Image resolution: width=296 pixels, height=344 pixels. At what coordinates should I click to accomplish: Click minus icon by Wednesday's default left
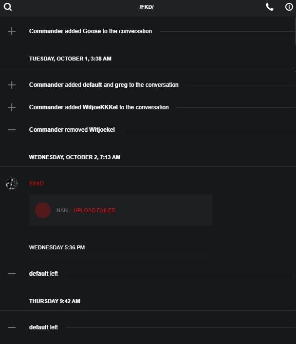click(x=12, y=274)
